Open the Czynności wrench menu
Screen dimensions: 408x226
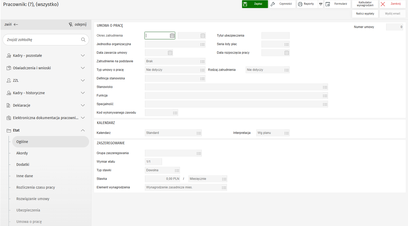tap(282, 4)
